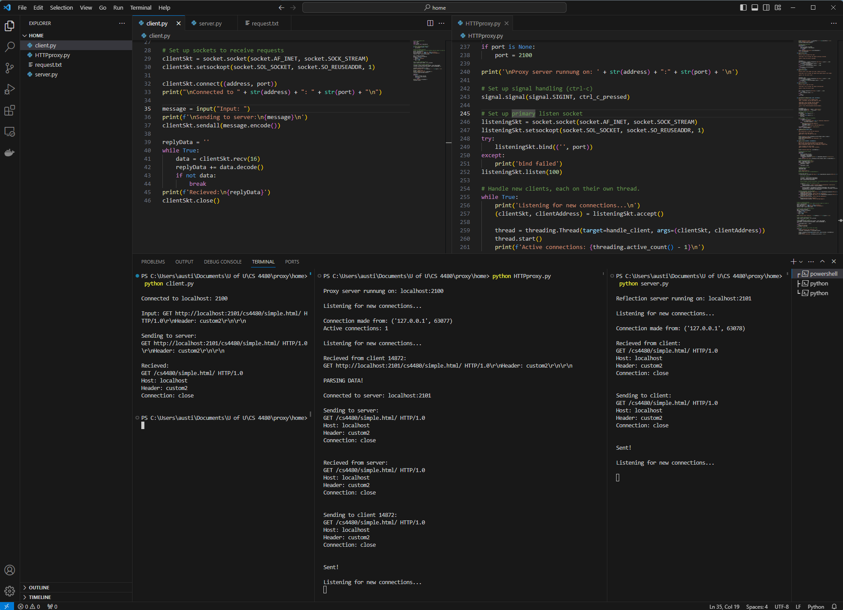The image size is (843, 610).
Task: Open the Terminal menu
Action: pyautogui.click(x=140, y=7)
